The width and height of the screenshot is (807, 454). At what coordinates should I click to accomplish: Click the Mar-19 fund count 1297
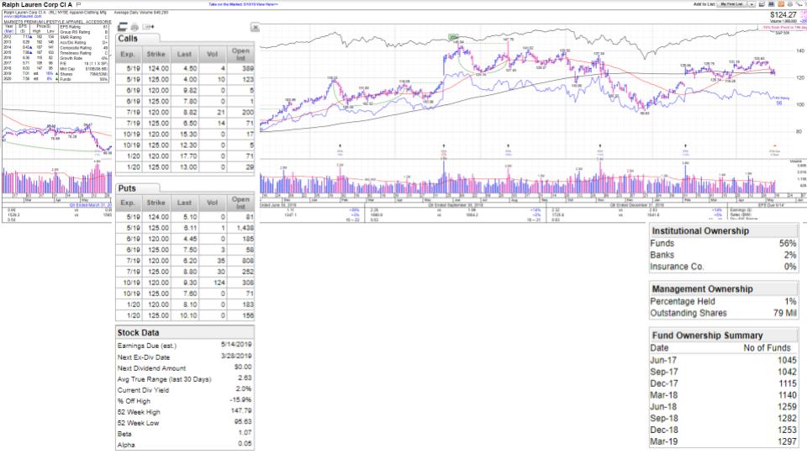pyautogui.click(x=787, y=441)
